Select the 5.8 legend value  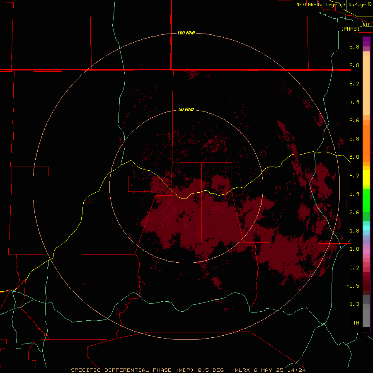(x=354, y=139)
